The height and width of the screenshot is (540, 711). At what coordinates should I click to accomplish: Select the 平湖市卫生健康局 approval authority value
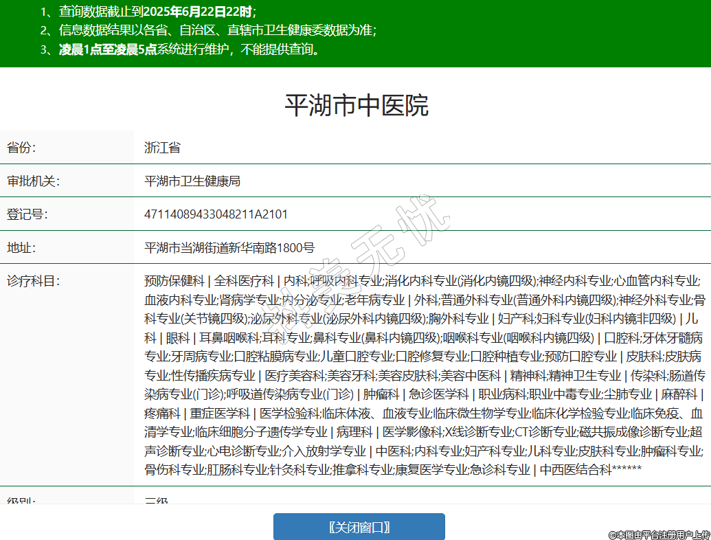(x=192, y=181)
